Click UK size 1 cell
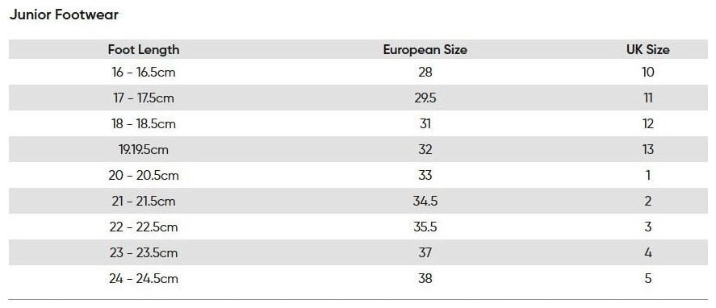This screenshot has width=716, height=308. [648, 175]
